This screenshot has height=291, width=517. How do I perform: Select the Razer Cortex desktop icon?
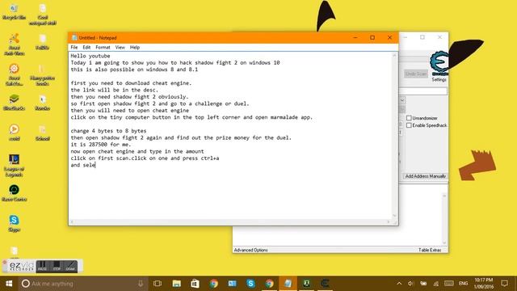[14, 193]
